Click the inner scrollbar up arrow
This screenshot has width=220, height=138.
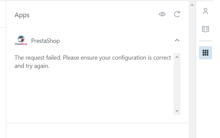coord(177,57)
